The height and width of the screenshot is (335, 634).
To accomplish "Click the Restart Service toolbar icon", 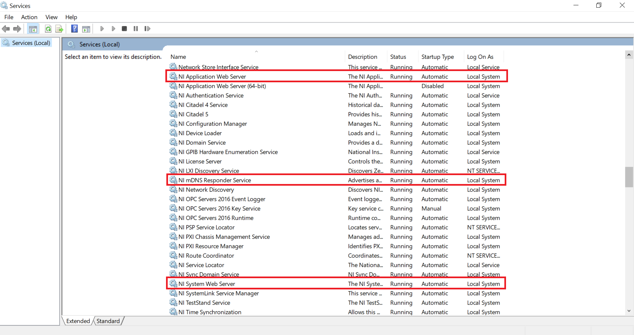I will [147, 29].
